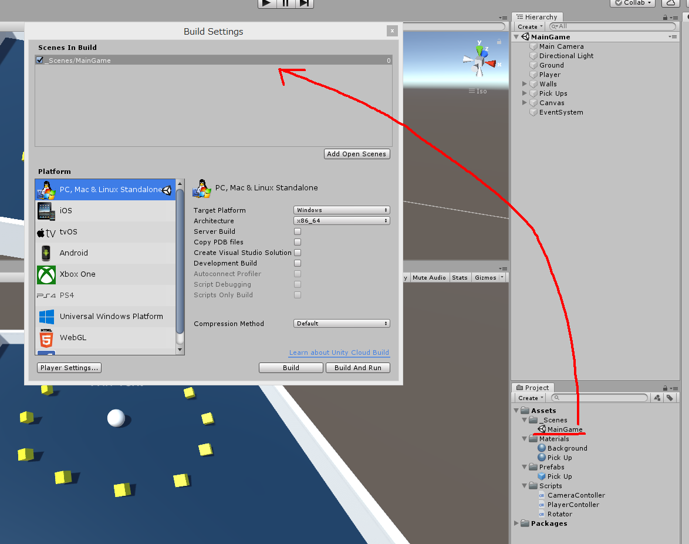
Task: Open Player Settings
Action: tap(69, 368)
